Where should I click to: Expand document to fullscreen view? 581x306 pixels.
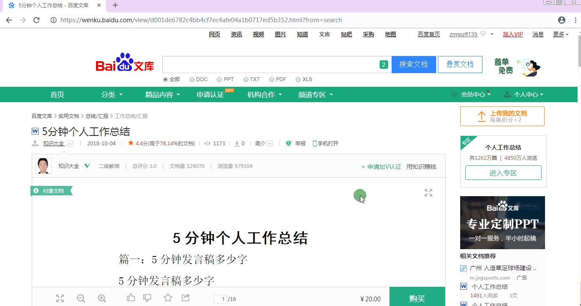tap(428, 193)
